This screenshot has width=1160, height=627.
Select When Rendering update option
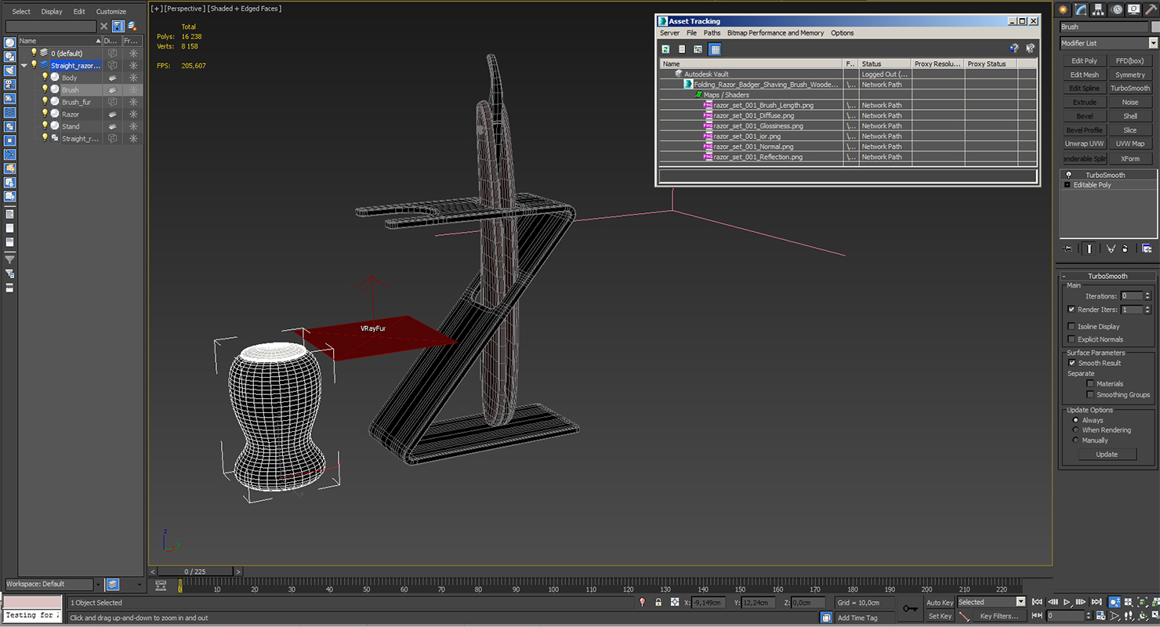(1075, 430)
